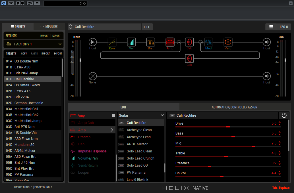Select the Amp block in signal path
The image size is (294, 193).
(x=170, y=42)
